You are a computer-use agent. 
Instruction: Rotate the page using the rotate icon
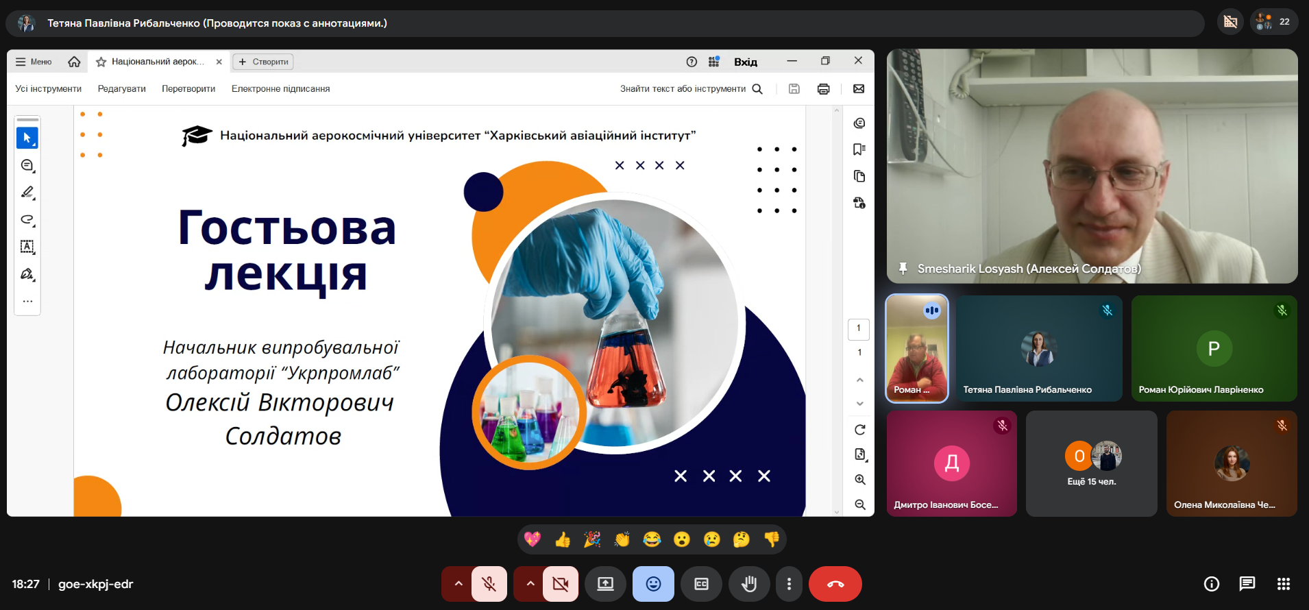point(860,430)
